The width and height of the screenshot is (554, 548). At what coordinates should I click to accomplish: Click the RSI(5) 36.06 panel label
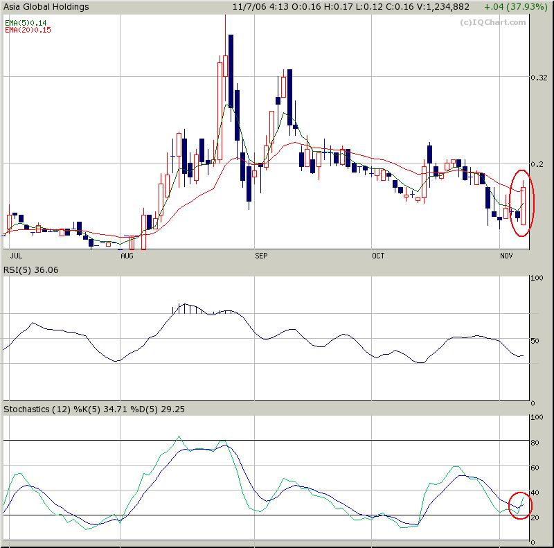[31, 269]
